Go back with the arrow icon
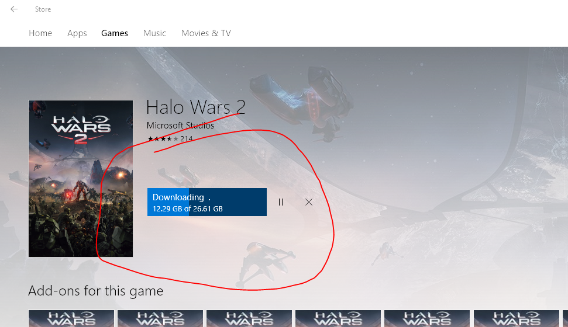The height and width of the screenshot is (327, 568). (x=14, y=9)
